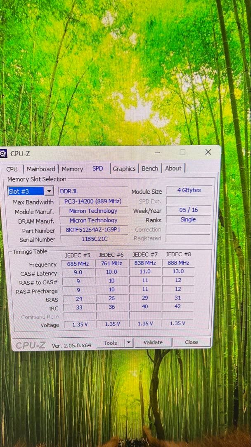
Task: Click CAS# Latency value 13.0
Action: click(178, 272)
